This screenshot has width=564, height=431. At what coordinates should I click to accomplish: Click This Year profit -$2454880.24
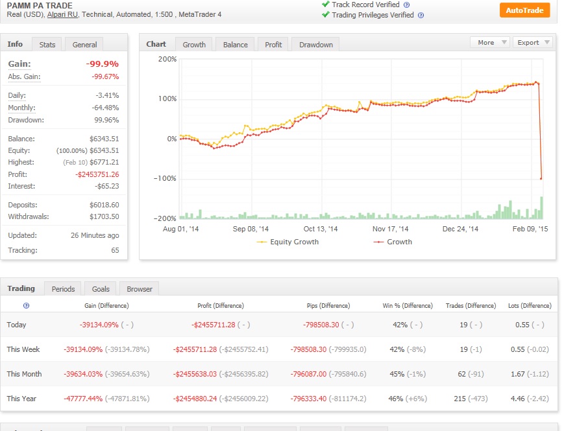pyautogui.click(x=195, y=399)
